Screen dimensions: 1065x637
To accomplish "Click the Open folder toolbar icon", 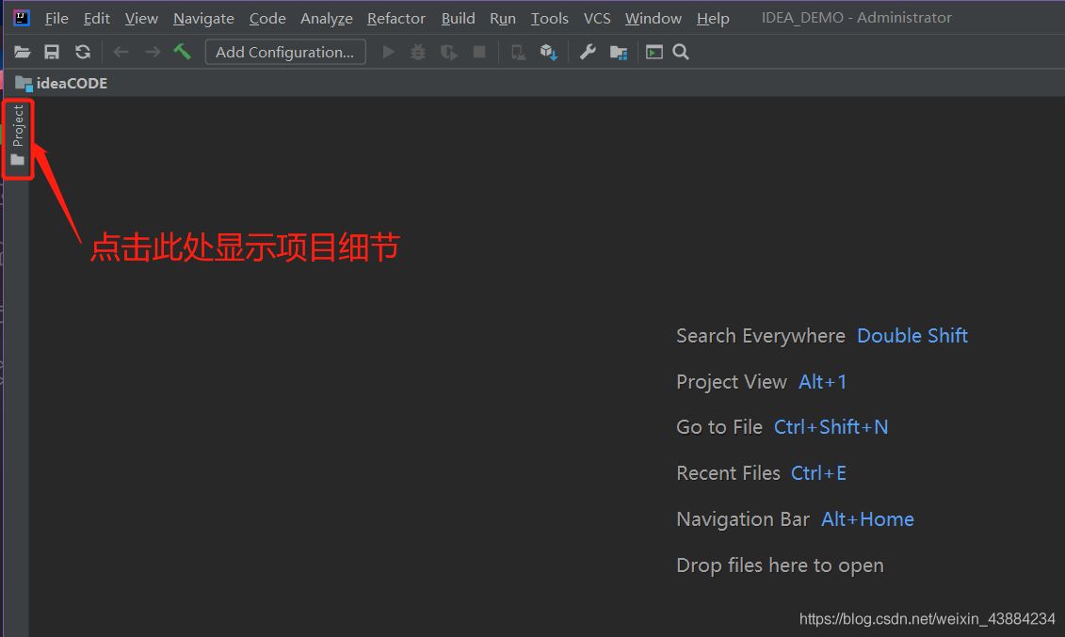I will tap(23, 53).
